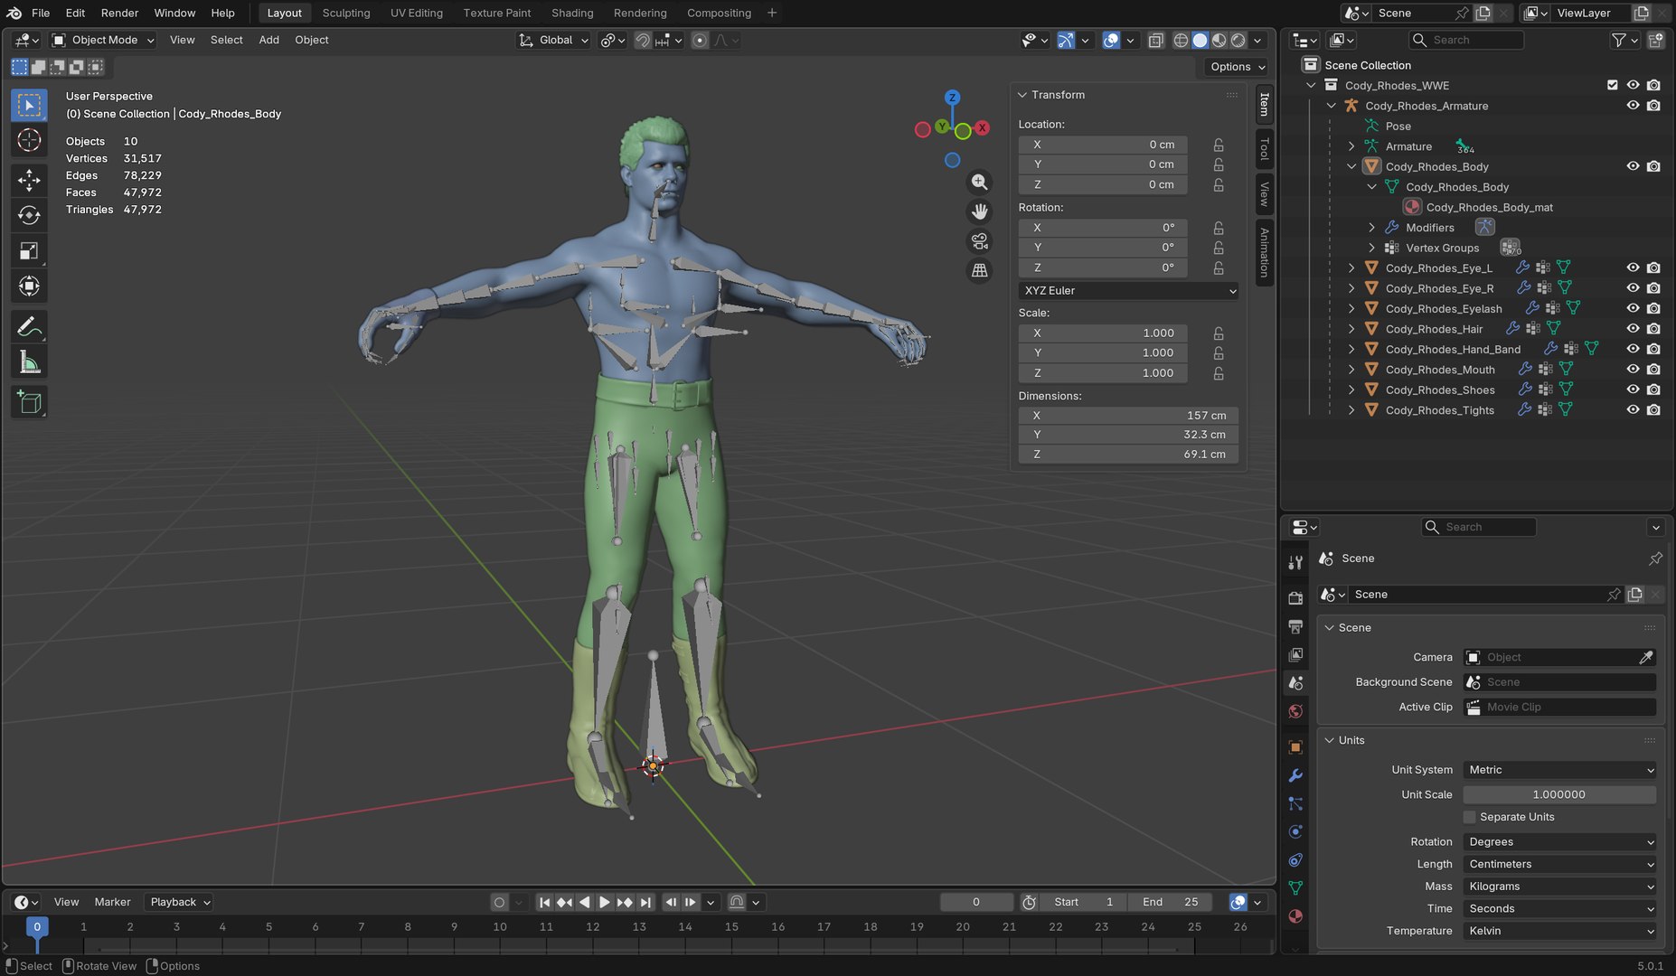Switch to the Shading workspace tab

pos(572,13)
